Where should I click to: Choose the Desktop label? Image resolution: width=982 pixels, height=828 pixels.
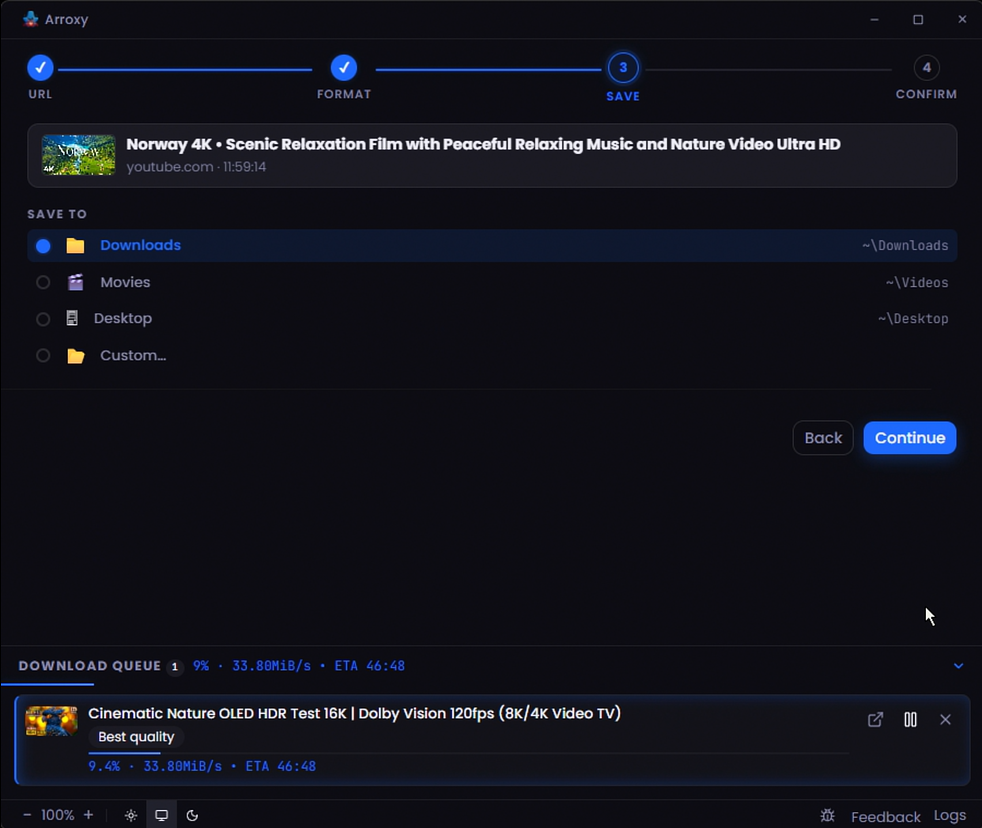pos(123,319)
